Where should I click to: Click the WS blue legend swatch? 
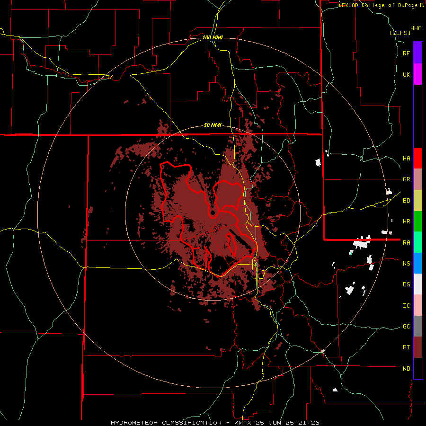pos(418,263)
